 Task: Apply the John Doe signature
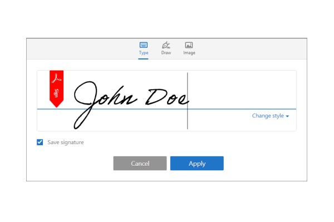coord(197,163)
